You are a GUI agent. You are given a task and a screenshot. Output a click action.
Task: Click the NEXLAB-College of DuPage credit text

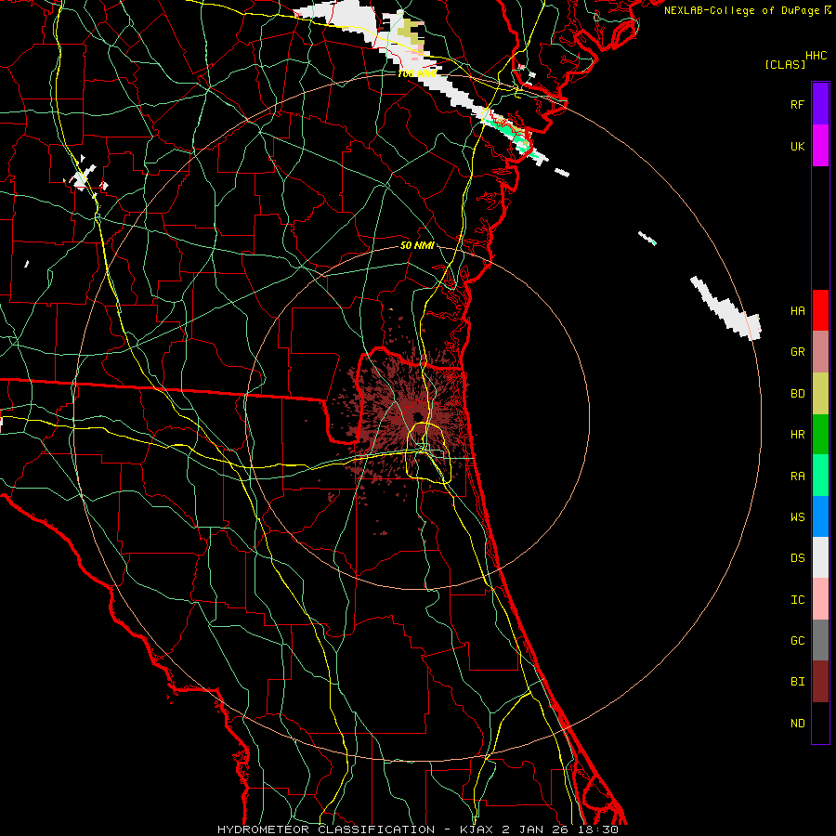pos(741,10)
